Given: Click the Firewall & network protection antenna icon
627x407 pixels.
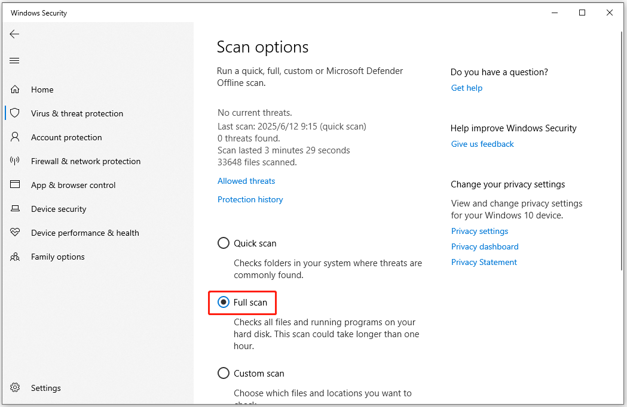Looking at the screenshot, I should (15, 161).
